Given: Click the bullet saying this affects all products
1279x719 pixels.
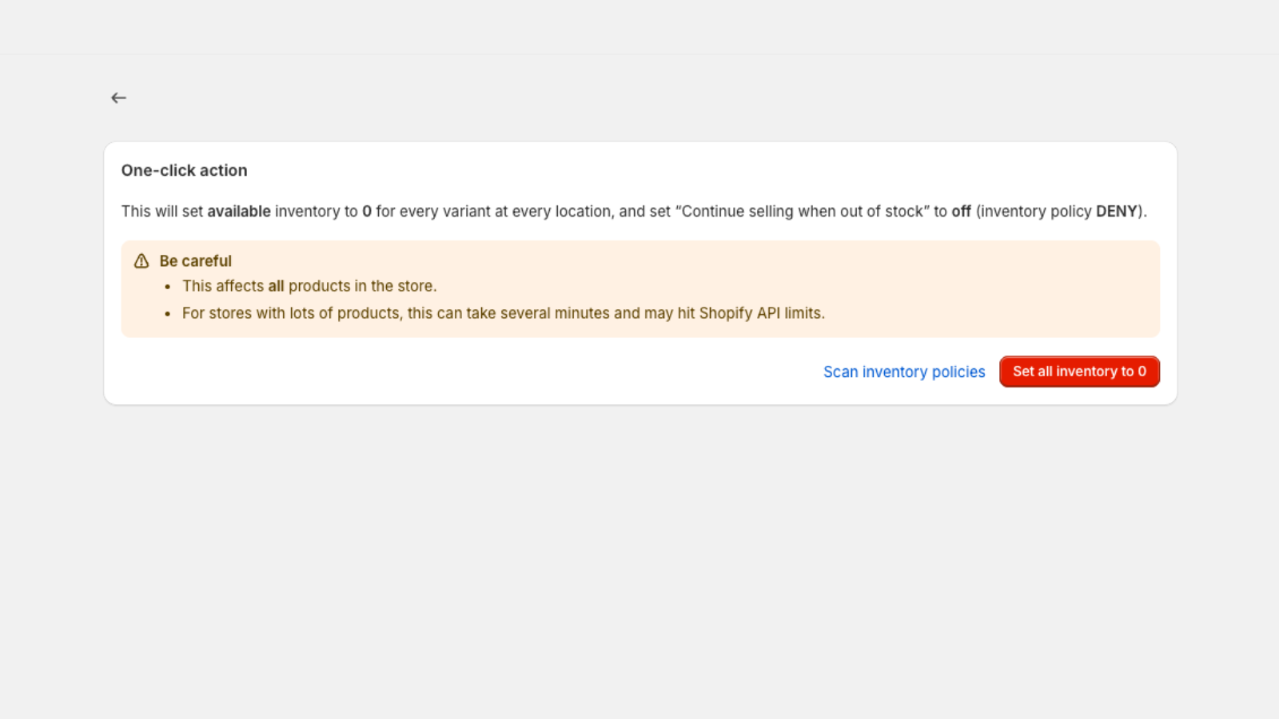Looking at the screenshot, I should pyautogui.click(x=309, y=286).
